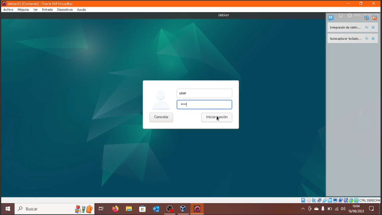Open the Dispositivos menu
Screen dimensions: 382x215
pyautogui.click(x=65, y=10)
